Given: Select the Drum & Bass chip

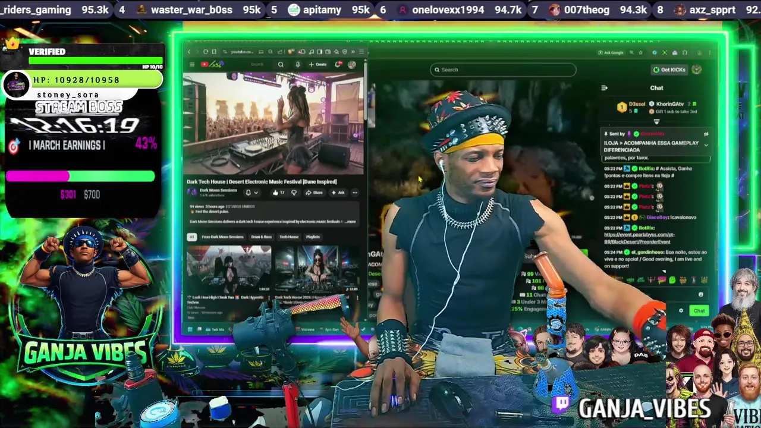Looking at the screenshot, I should [x=261, y=237].
